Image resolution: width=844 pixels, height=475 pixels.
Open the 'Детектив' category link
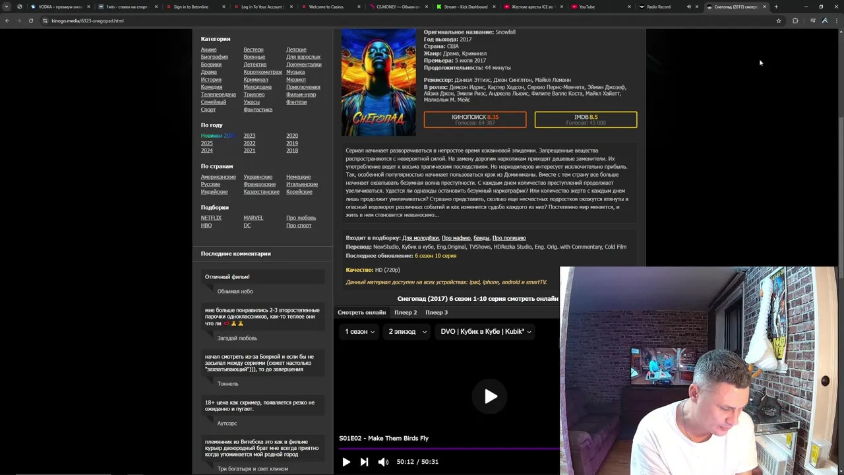[255, 65]
